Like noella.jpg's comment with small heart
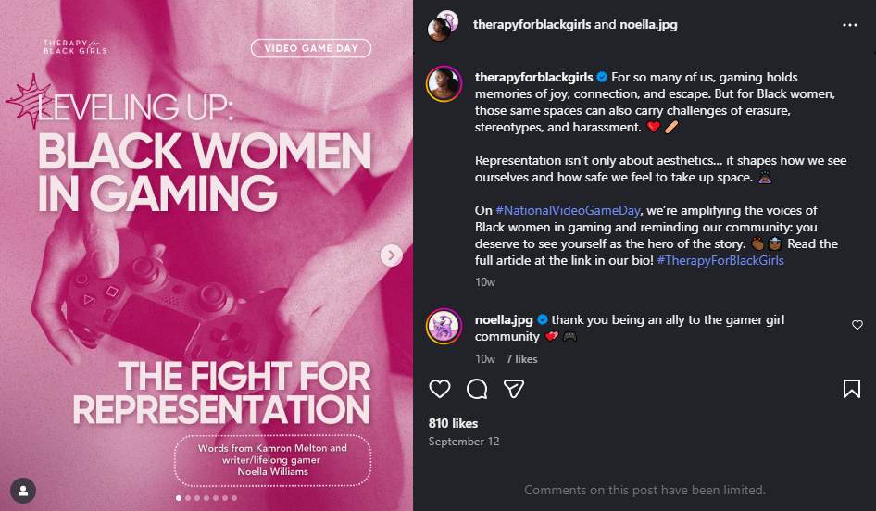Viewport: 876px width, 511px height. (857, 325)
